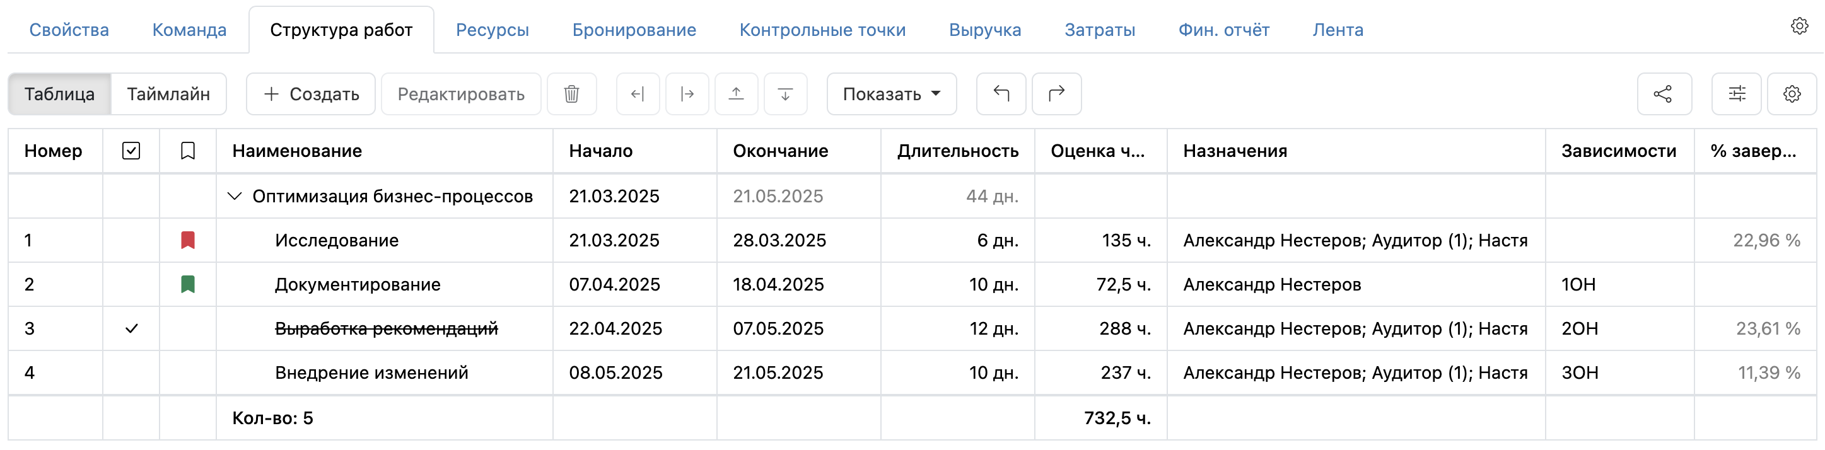Click red bookmark flag on Исследование row
This screenshot has width=1825, height=450.
[x=187, y=240]
